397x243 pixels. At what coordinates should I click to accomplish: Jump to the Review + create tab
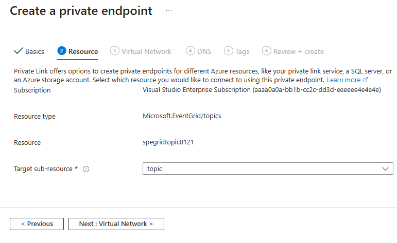pyautogui.click(x=299, y=51)
